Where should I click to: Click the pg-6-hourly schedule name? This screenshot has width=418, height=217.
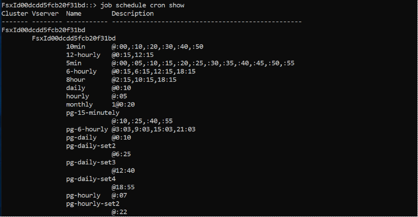click(87, 129)
